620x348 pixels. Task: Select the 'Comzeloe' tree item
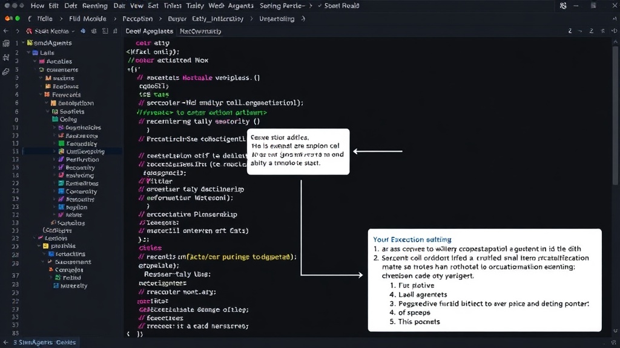point(69,270)
